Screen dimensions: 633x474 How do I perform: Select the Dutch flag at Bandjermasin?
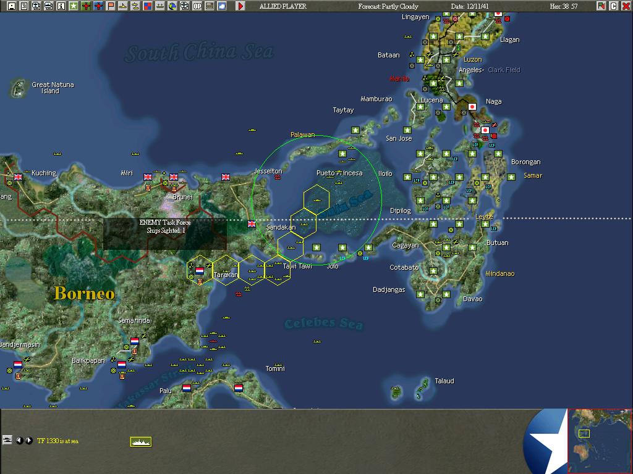click(18, 364)
